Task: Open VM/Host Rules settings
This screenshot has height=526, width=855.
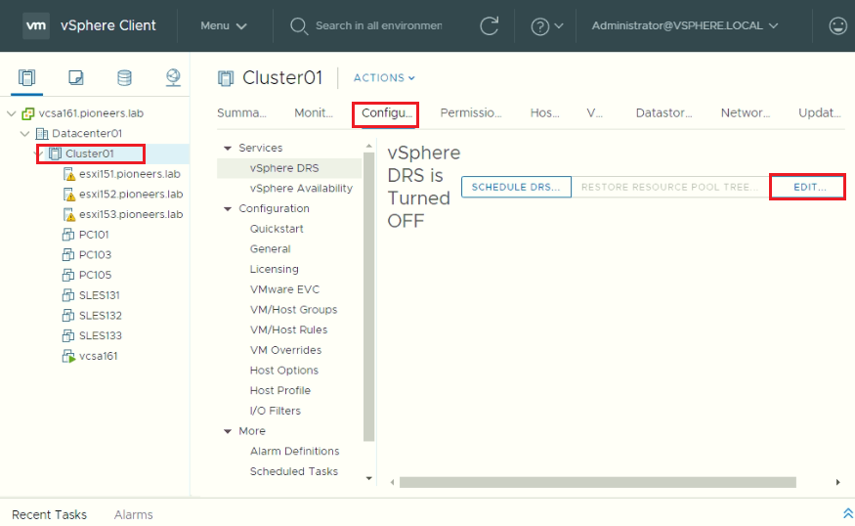Action: point(288,330)
